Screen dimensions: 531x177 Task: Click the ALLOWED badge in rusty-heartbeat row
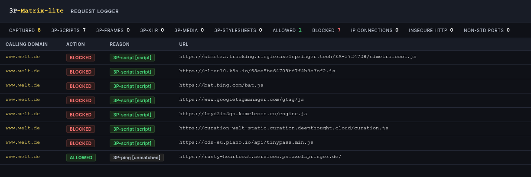(x=81, y=158)
